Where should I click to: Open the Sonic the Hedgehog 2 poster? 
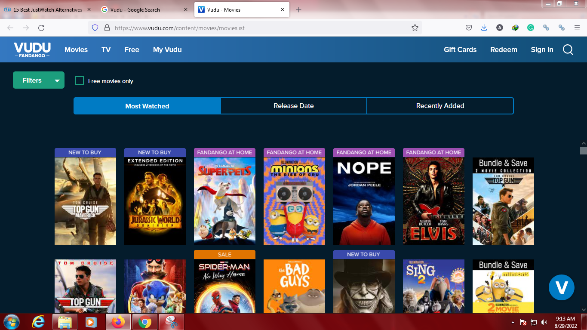[155, 286]
